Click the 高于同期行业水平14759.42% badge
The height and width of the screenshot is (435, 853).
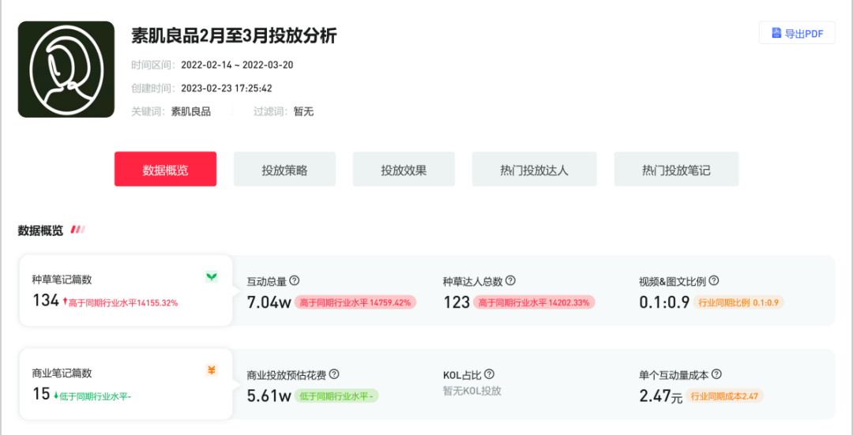coord(356,302)
